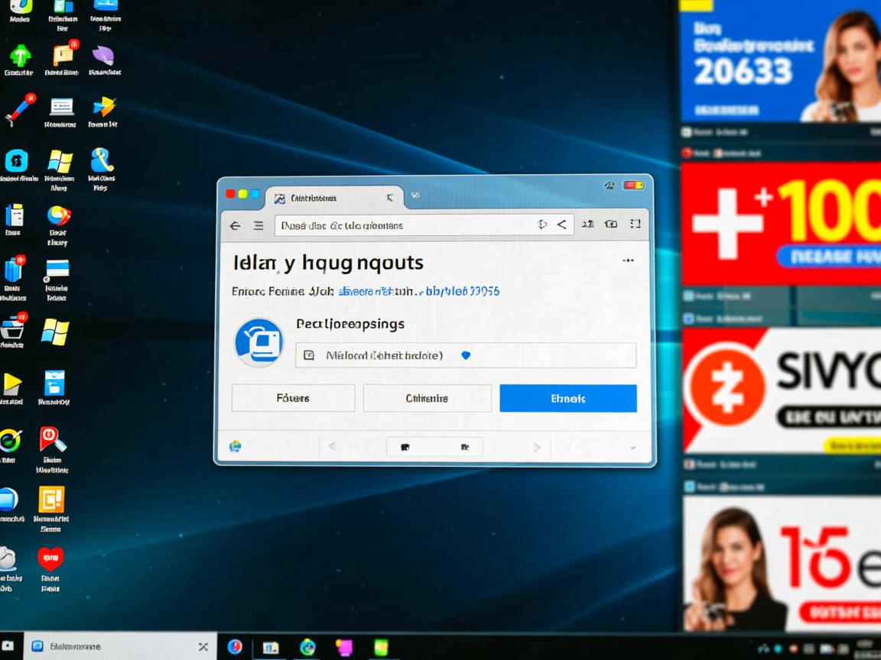The image size is (881, 660).
Task: Open the three-dot options in the dialog
Action: point(628,260)
